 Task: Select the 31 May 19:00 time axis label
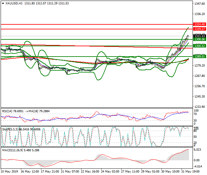pyautogui.click(x=190, y=172)
